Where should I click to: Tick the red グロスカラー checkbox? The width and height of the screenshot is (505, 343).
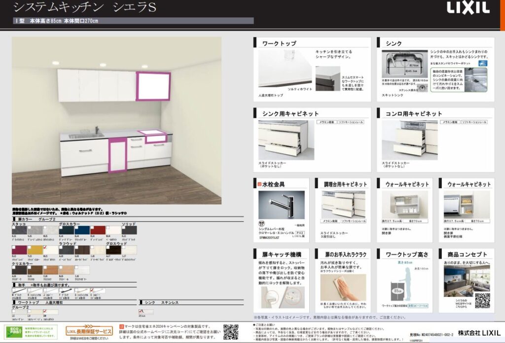(x=92, y=228)
